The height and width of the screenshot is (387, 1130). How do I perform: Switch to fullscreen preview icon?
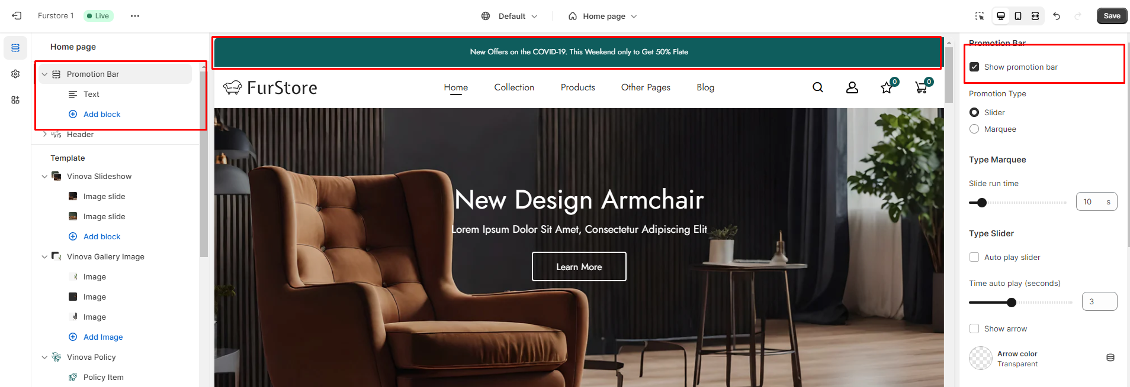pyautogui.click(x=1035, y=16)
